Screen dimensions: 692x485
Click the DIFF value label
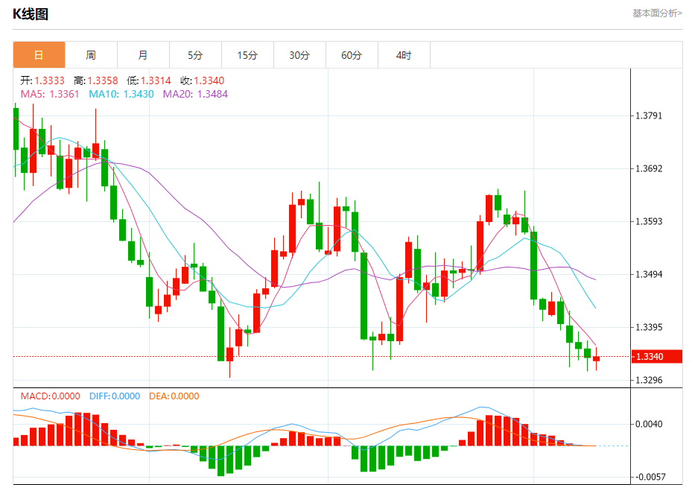click(115, 396)
